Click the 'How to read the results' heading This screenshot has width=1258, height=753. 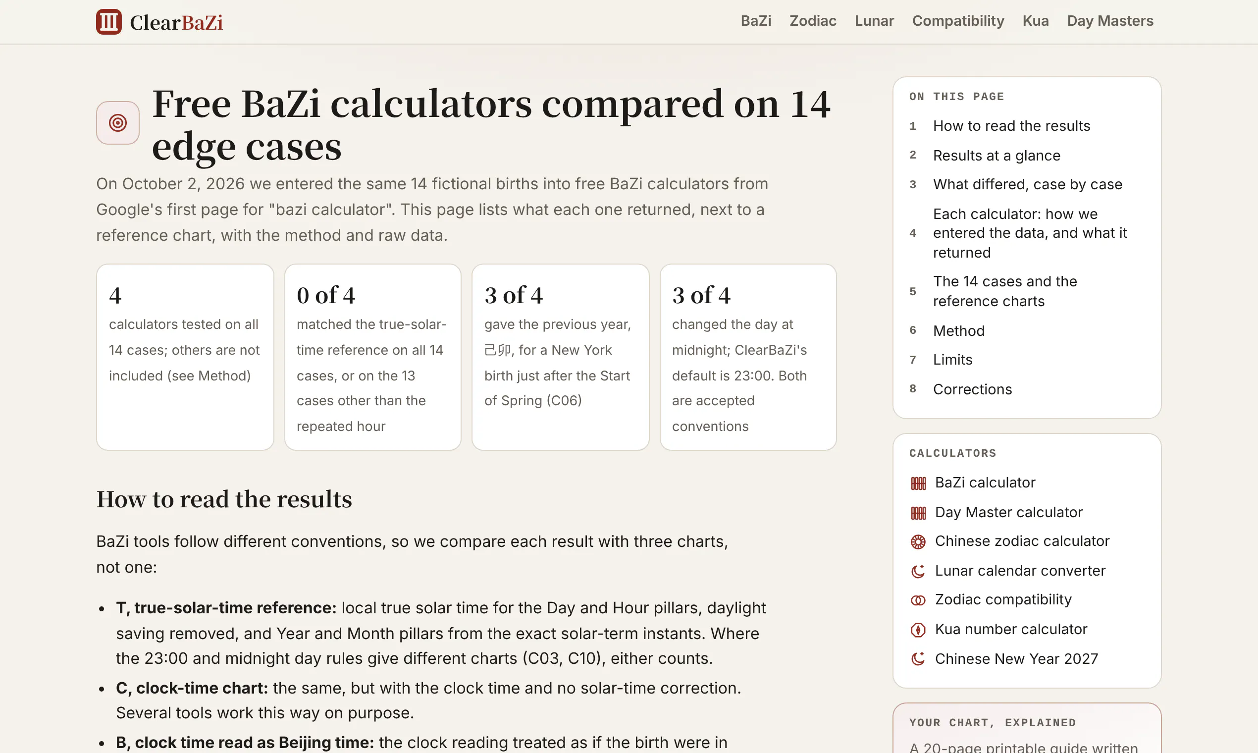click(224, 499)
